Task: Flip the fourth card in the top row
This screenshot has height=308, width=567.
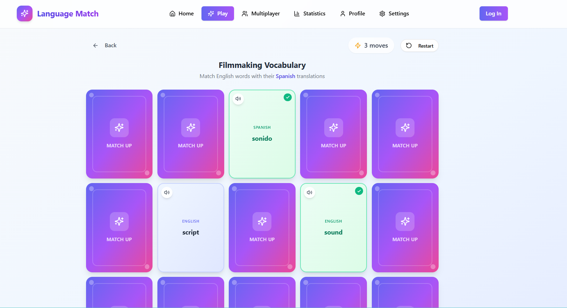Action: (334, 134)
